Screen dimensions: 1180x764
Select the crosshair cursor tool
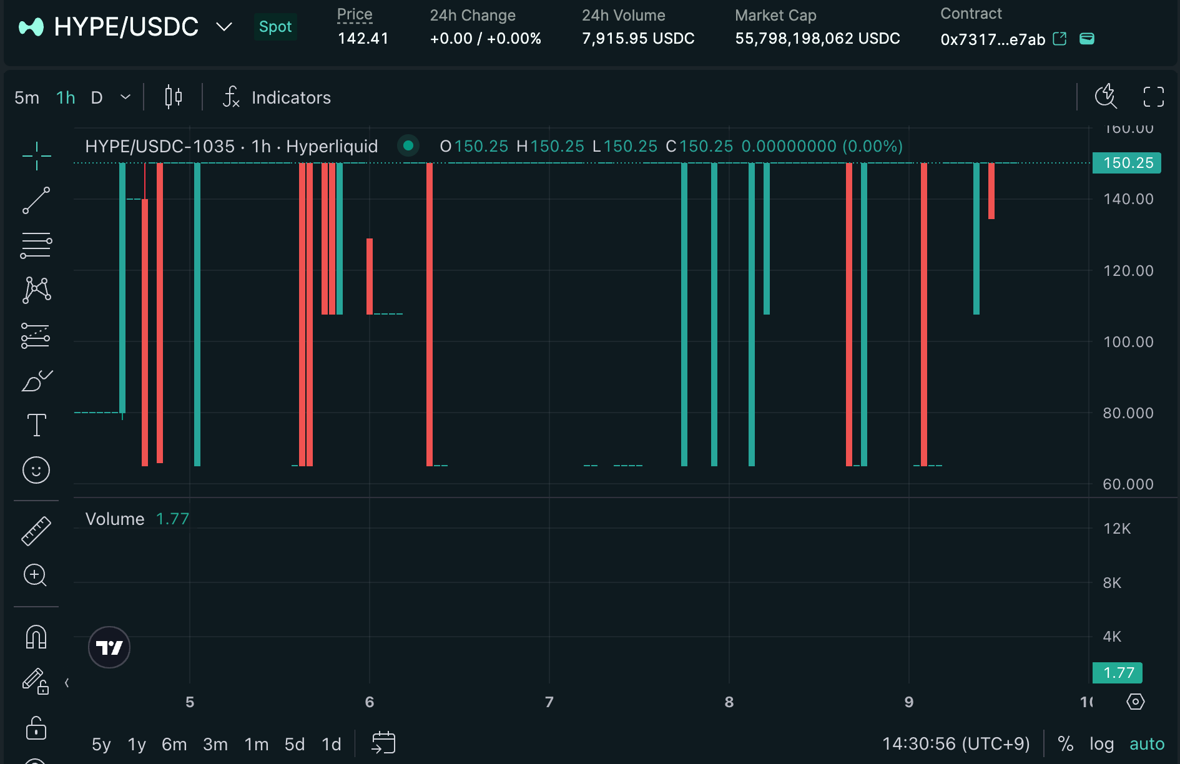pyautogui.click(x=36, y=156)
